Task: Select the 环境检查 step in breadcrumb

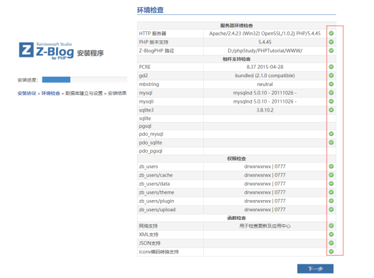Action: (51, 93)
